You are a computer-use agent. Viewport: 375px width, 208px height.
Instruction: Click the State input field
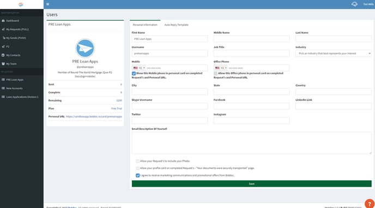[251, 91]
